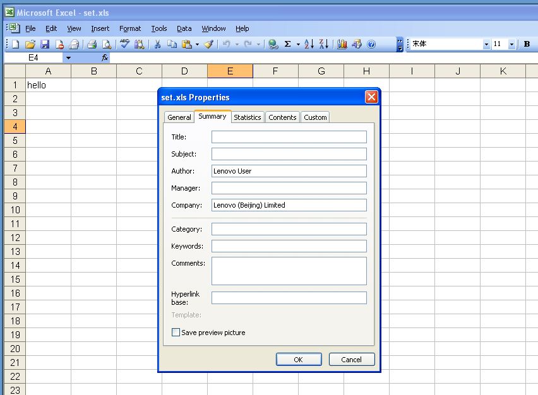Click the workbook icon beside File menu
Viewport: 538px width, 395px height.
pos(15,28)
